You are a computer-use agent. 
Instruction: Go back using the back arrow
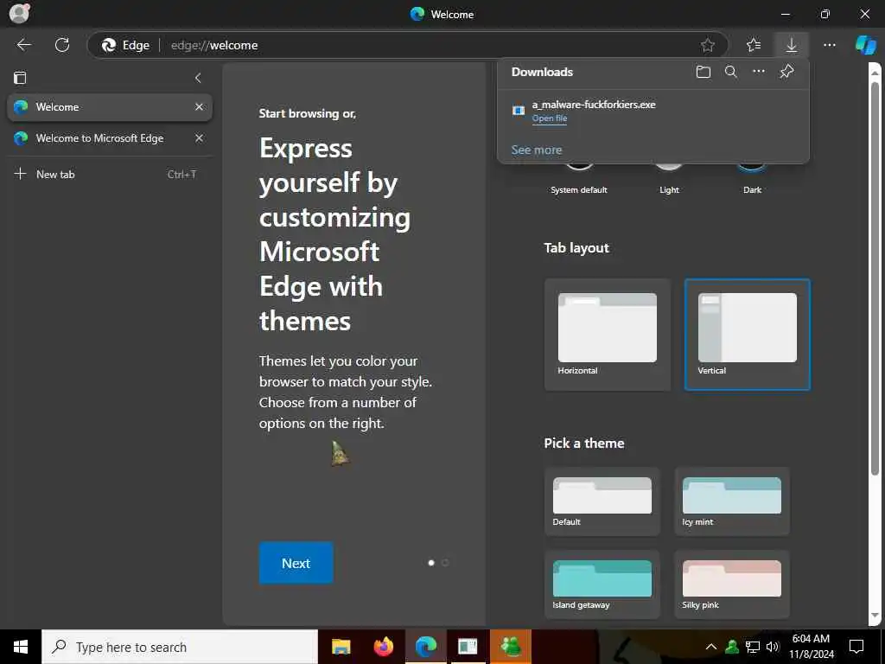pos(23,45)
